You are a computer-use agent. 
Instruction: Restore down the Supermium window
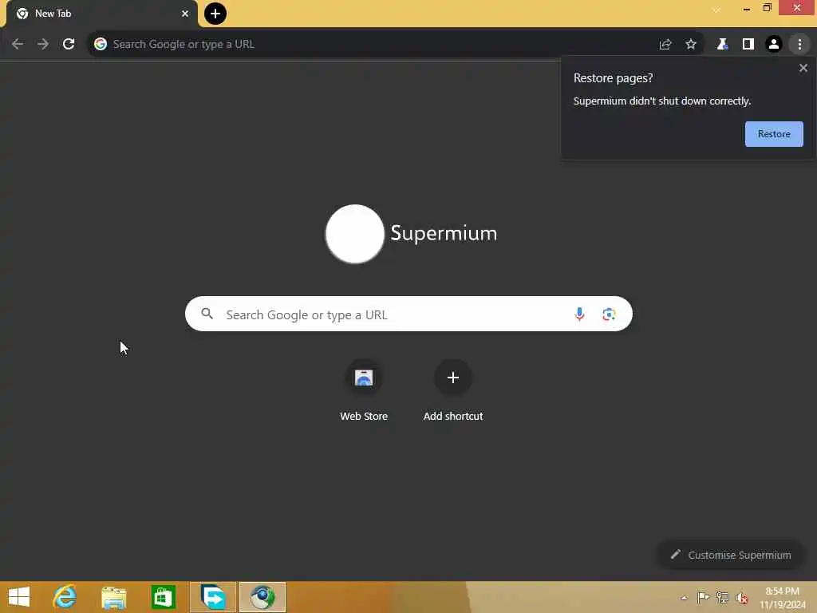tap(767, 8)
